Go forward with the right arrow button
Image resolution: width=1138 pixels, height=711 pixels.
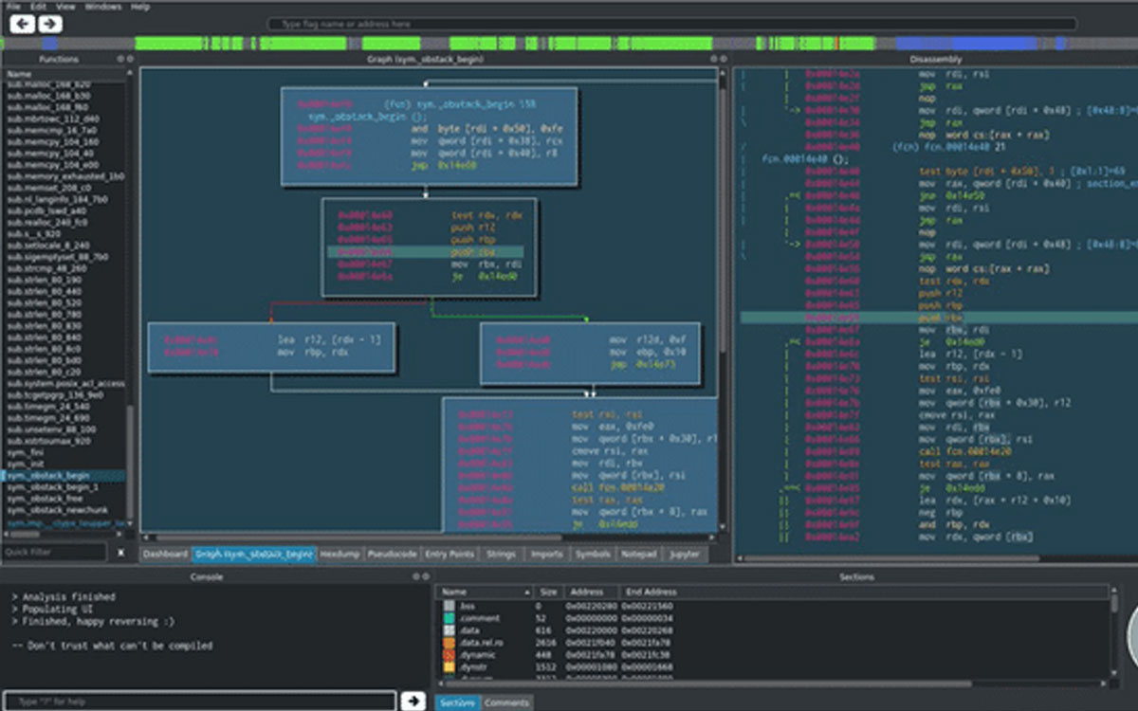click(x=50, y=24)
